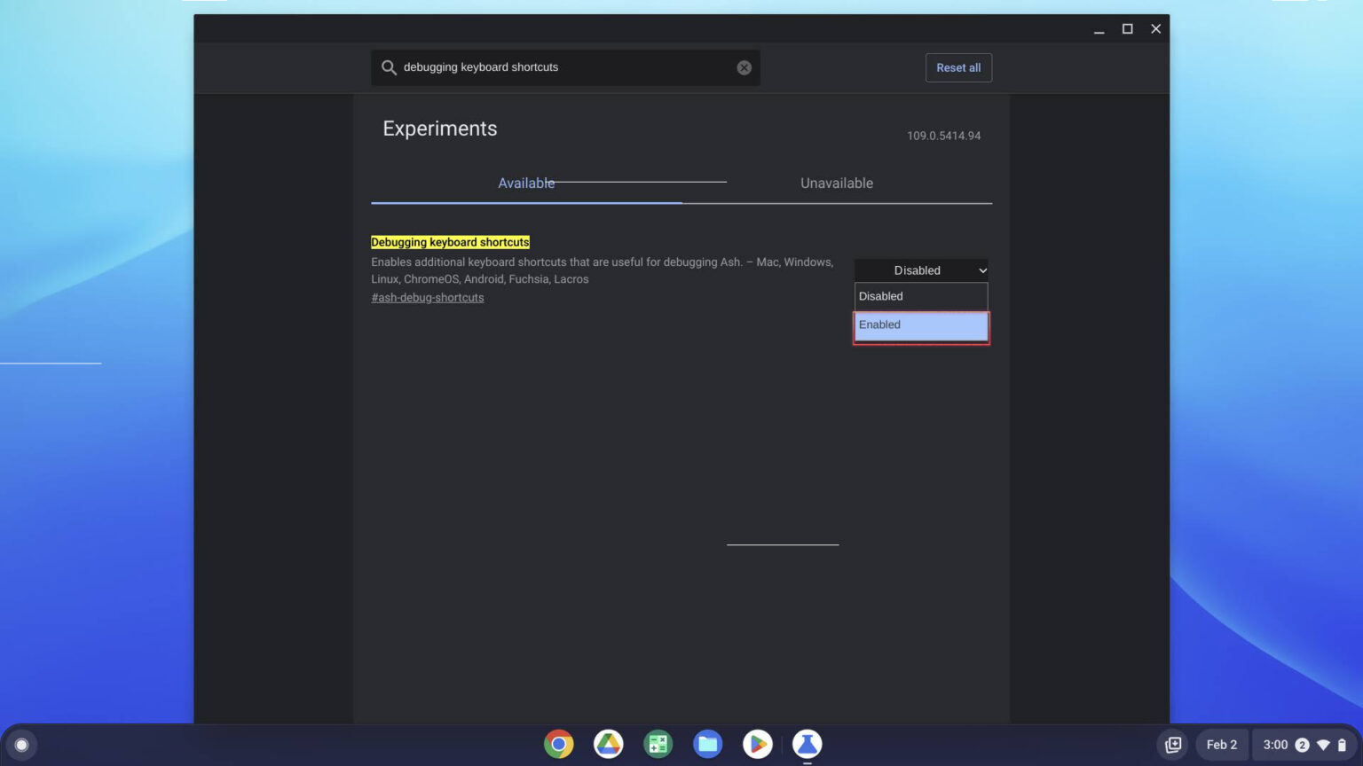This screenshot has height=766, width=1363.
Task: Open Chrome from the shelf
Action: coord(558,744)
